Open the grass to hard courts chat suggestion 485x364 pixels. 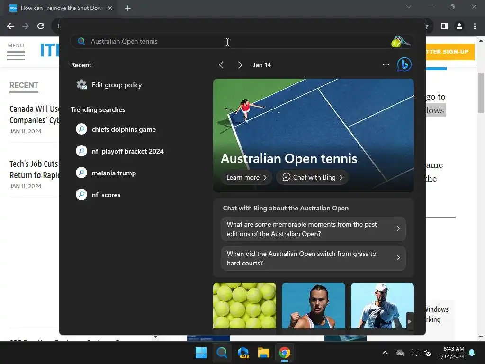pyautogui.click(x=314, y=258)
